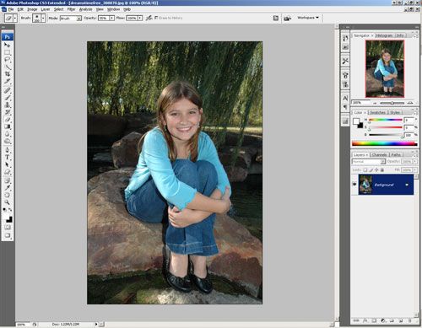422x328 pixels.
Task: Toggle Quick Mask mode in toolbox
Action: (8, 227)
